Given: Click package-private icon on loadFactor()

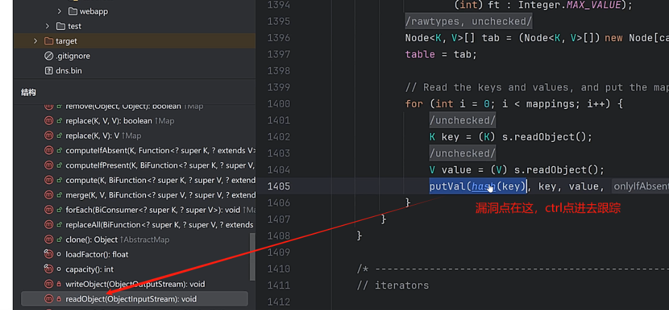Looking at the screenshot, I should click(59, 255).
